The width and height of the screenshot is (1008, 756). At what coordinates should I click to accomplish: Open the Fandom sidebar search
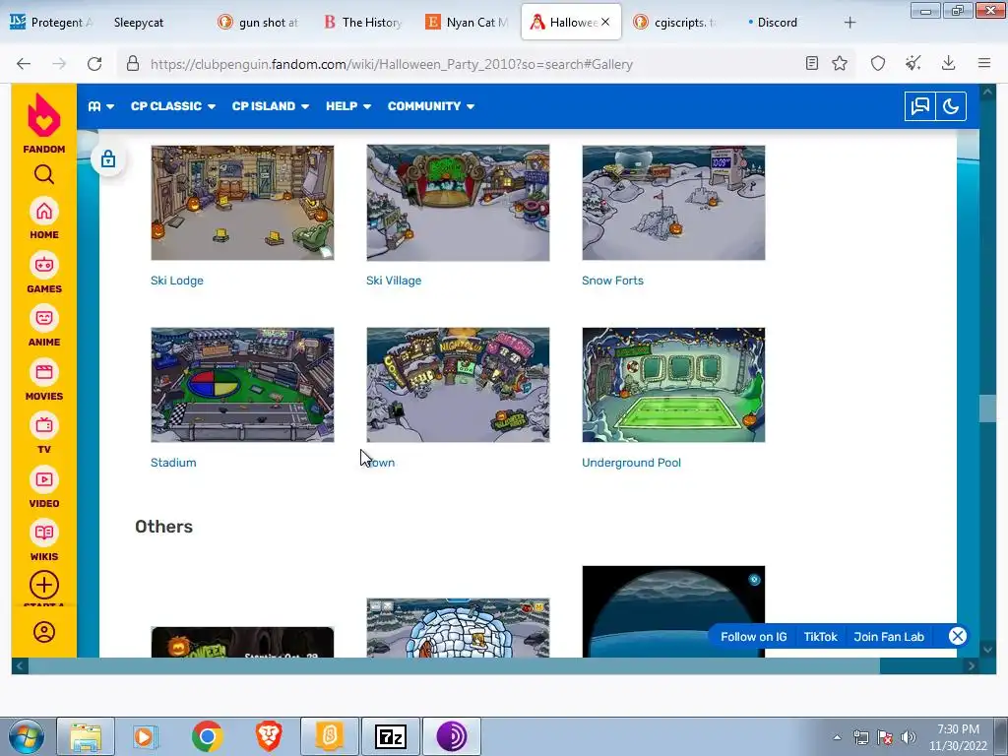pyautogui.click(x=43, y=174)
